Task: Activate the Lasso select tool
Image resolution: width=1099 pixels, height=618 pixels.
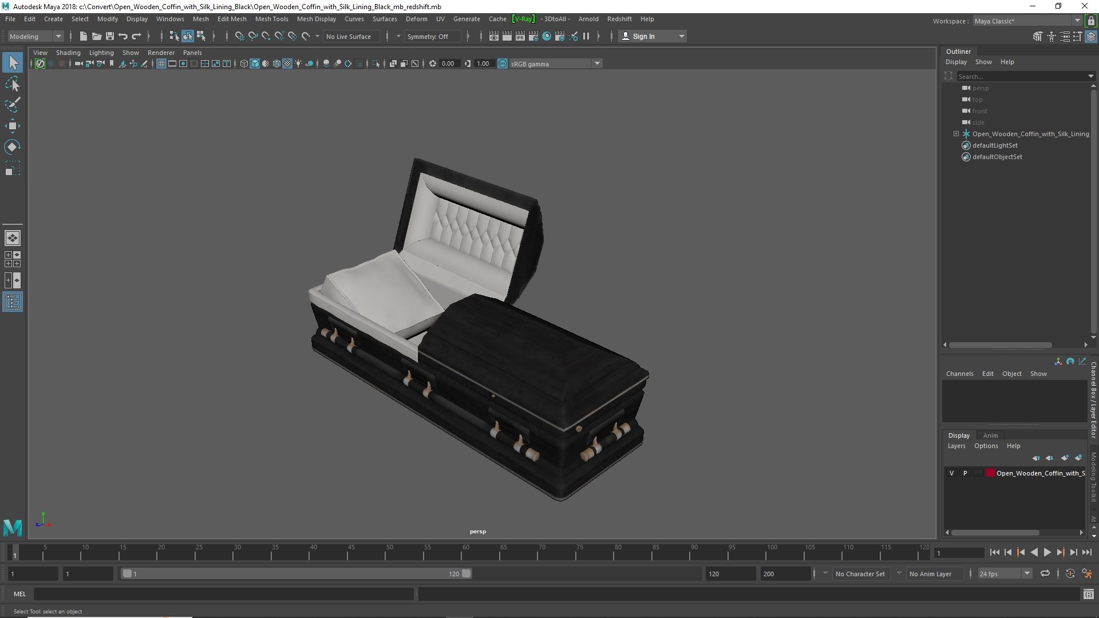Action: pos(13,84)
